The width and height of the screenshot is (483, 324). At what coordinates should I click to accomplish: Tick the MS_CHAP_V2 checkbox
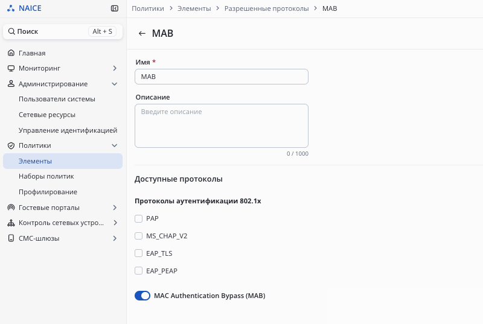click(x=138, y=236)
